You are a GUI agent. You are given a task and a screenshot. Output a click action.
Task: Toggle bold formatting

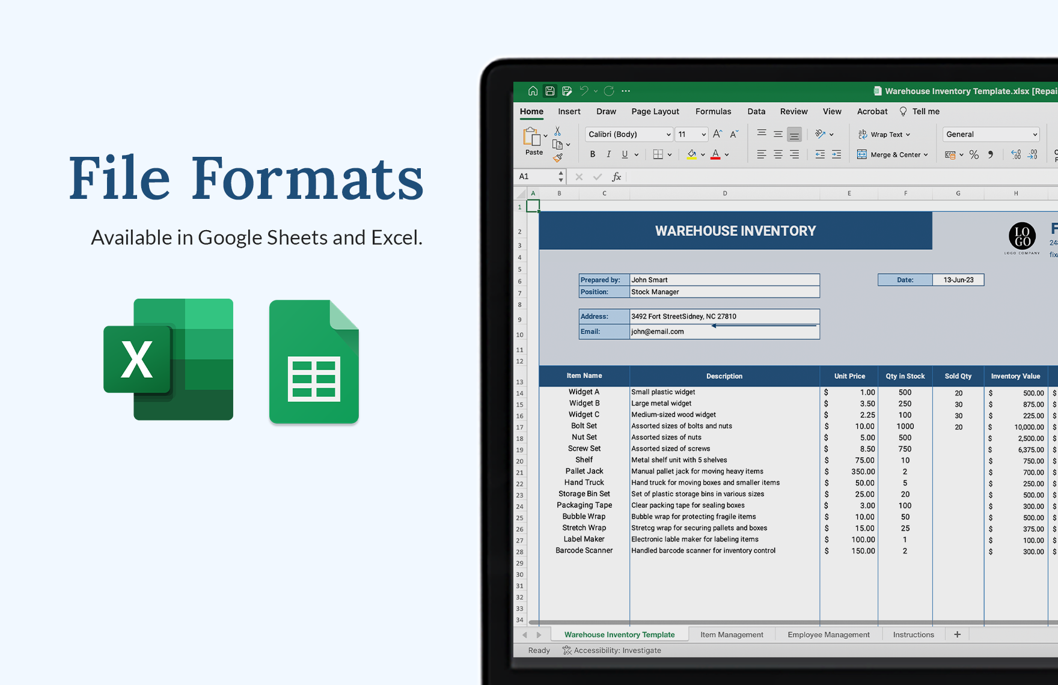(x=593, y=154)
